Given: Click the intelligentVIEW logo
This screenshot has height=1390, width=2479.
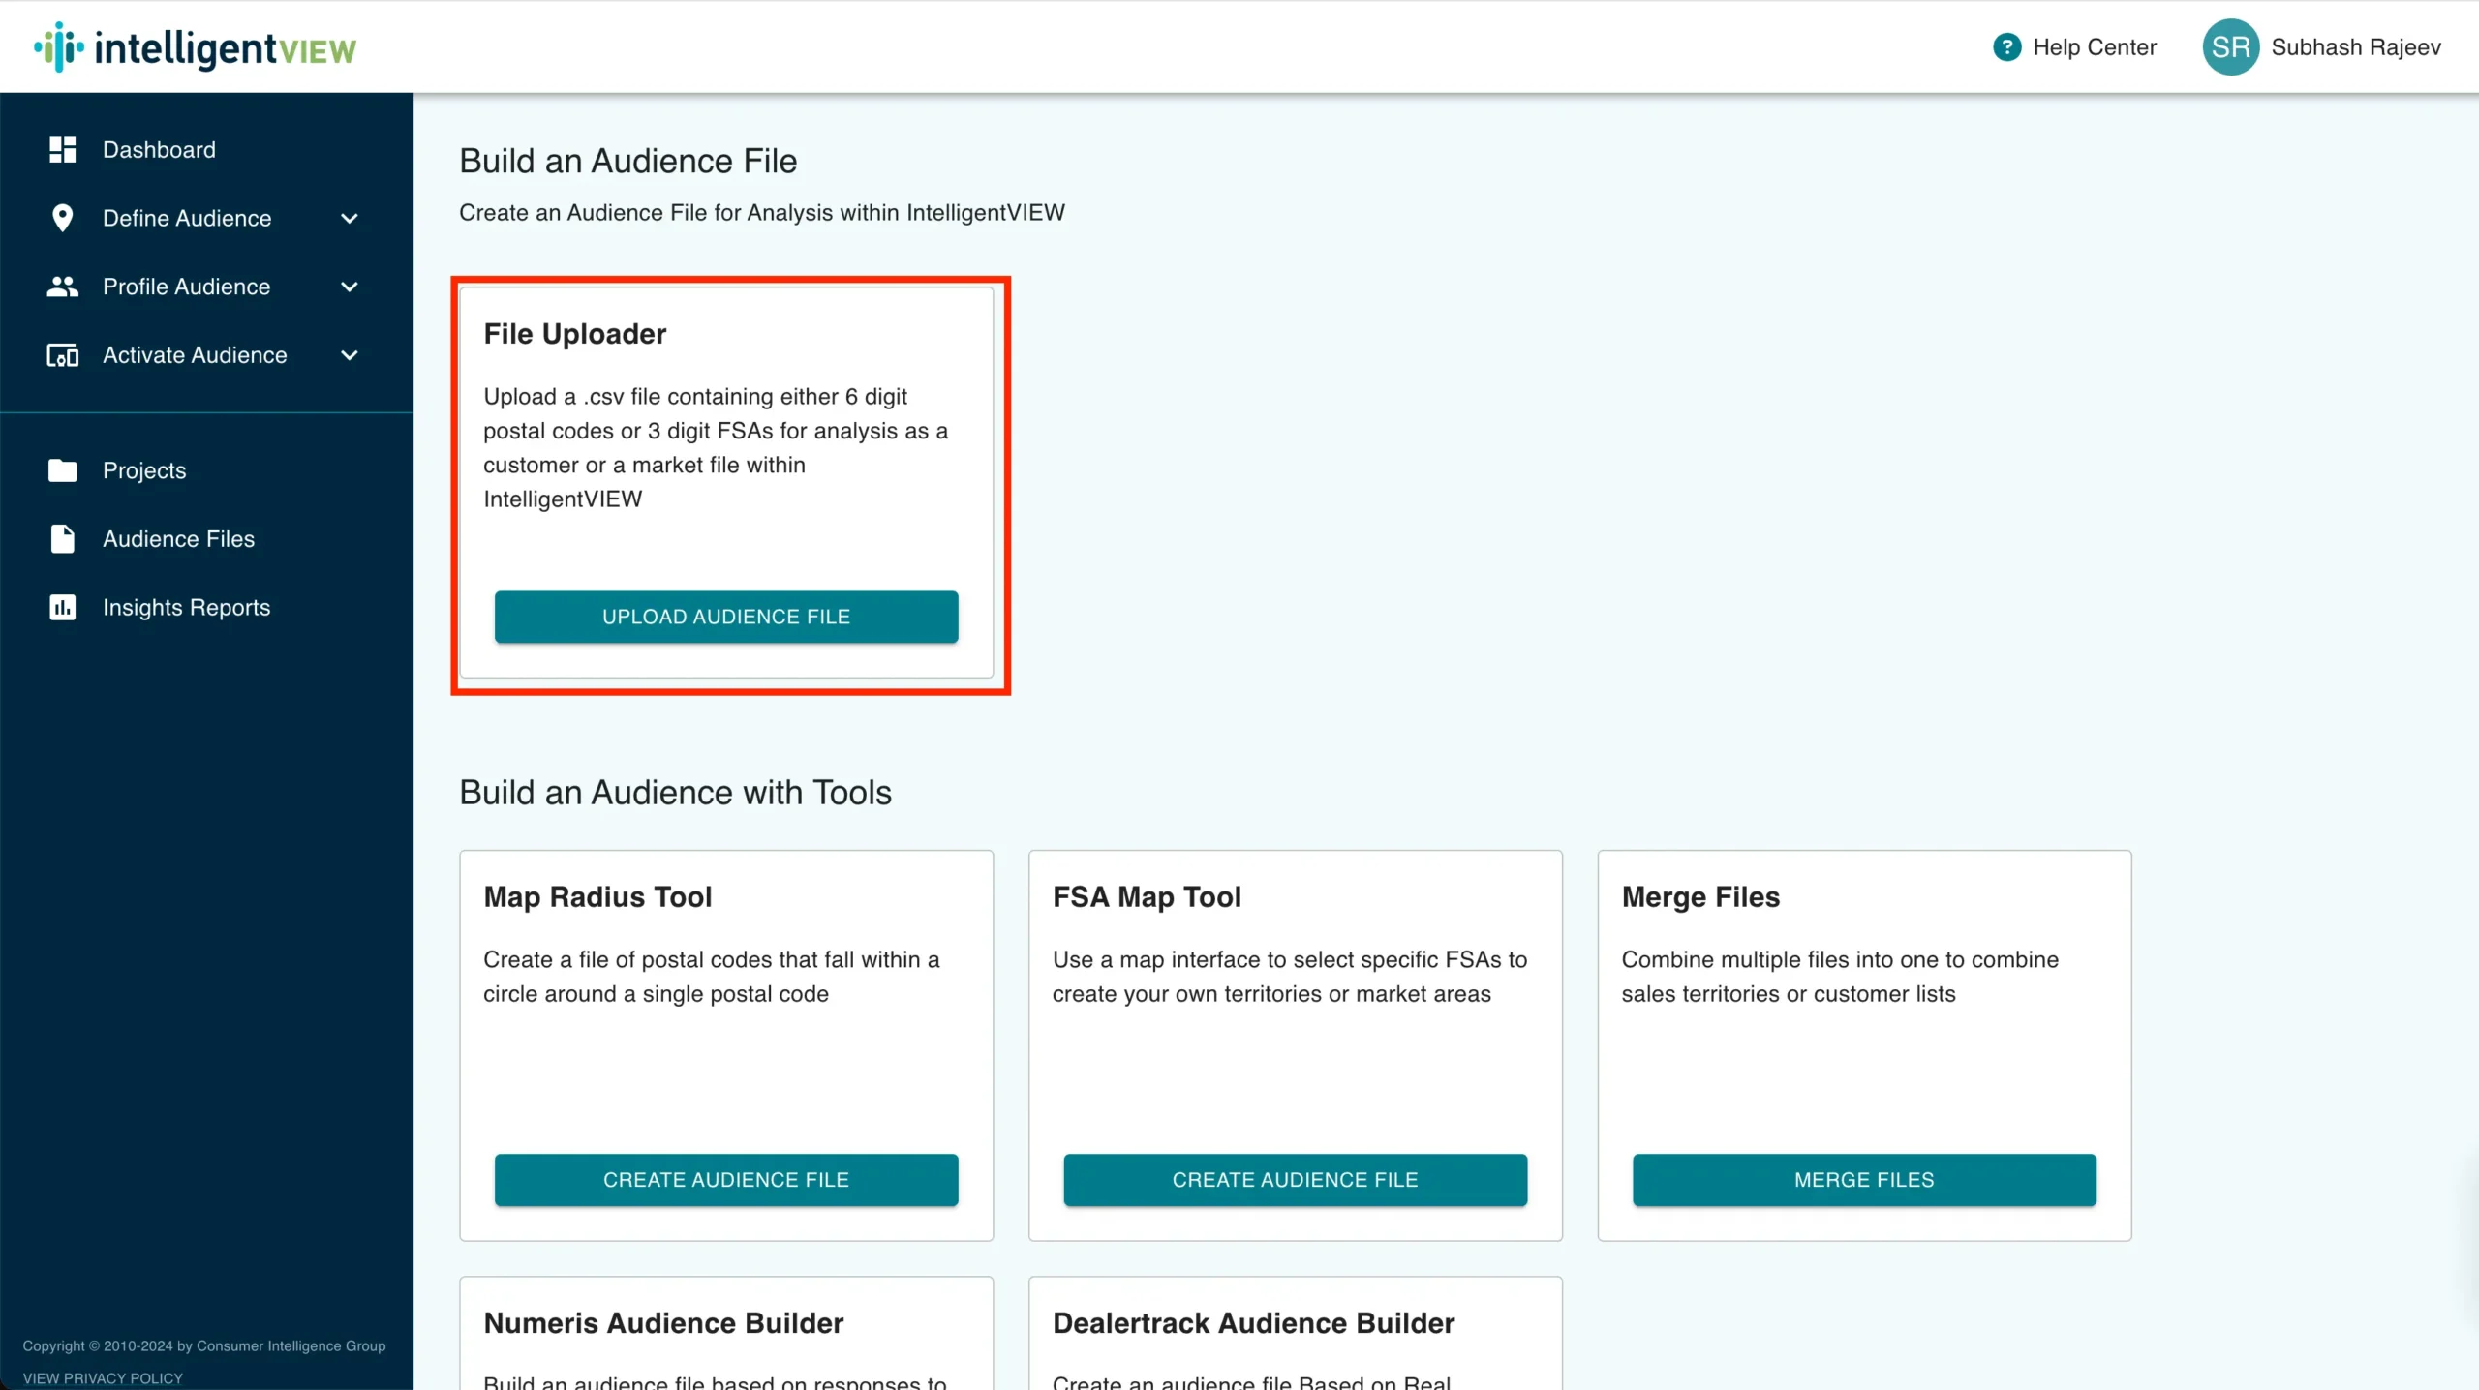Looking at the screenshot, I should pos(195,47).
